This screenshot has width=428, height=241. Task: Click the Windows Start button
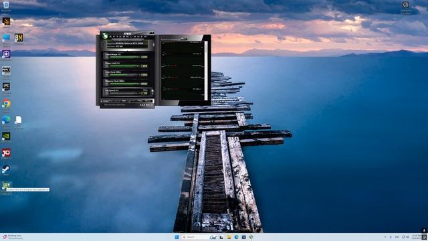coord(177,237)
